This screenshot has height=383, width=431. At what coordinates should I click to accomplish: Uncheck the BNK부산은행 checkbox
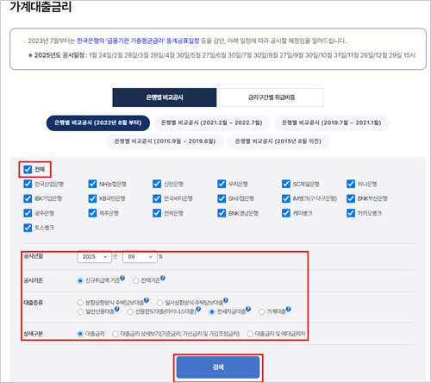(x=351, y=198)
